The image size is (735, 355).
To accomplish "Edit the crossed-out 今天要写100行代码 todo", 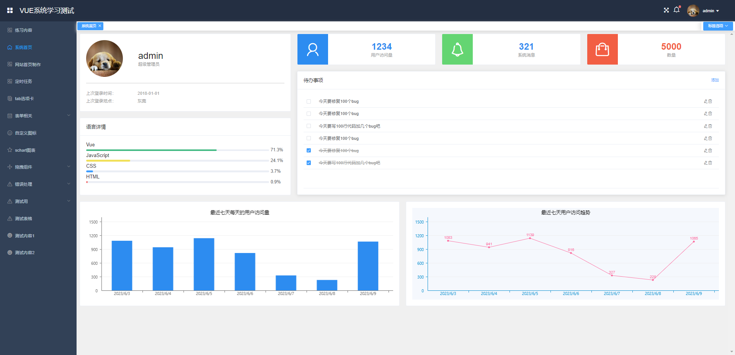I will click(x=706, y=163).
